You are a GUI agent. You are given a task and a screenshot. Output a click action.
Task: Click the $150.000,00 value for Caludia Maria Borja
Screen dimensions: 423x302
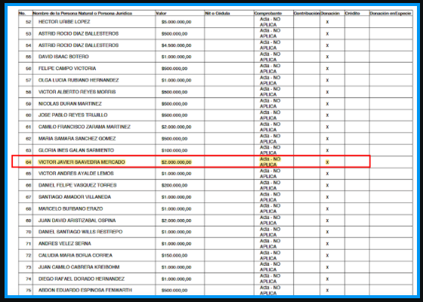[174, 256]
